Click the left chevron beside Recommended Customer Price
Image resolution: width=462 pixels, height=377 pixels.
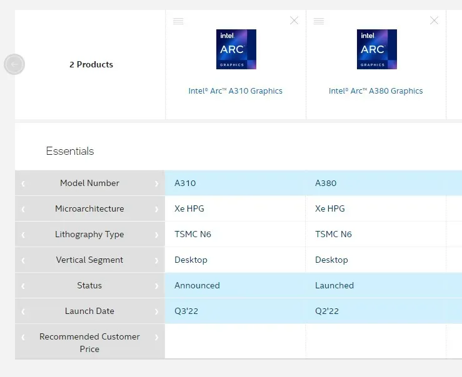(x=23, y=337)
